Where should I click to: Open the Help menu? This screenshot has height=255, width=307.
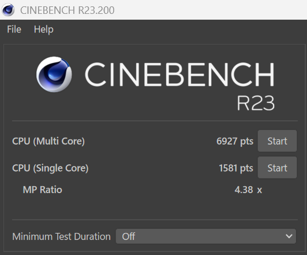pyautogui.click(x=44, y=29)
